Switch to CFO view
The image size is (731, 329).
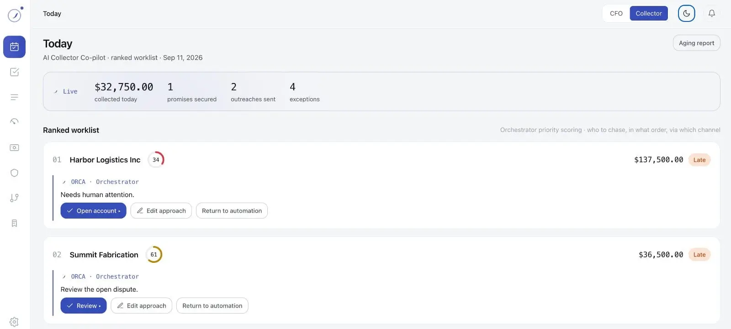point(616,13)
